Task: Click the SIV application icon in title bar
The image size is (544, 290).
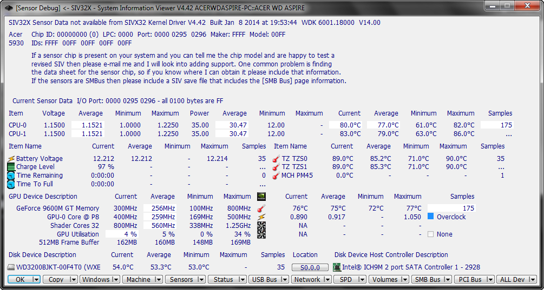Action: 9,7
